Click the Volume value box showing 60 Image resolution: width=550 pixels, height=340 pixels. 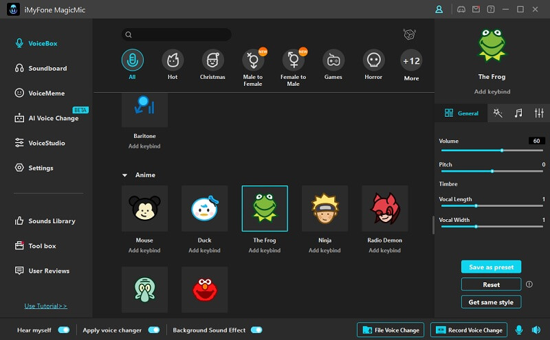click(537, 141)
